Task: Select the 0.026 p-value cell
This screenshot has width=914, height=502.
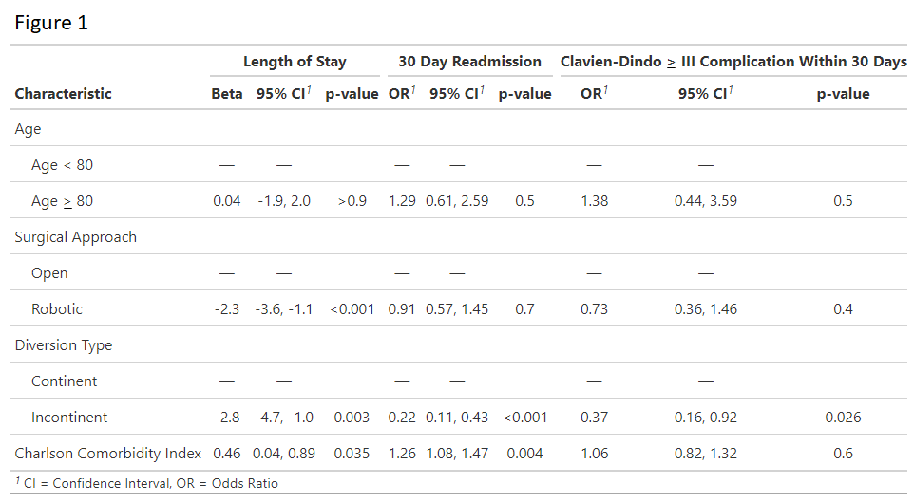Action: point(843,418)
